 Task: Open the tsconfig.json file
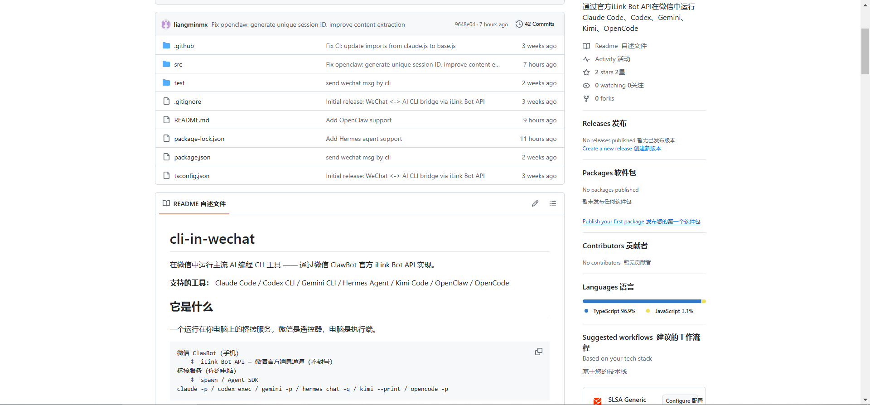point(192,176)
